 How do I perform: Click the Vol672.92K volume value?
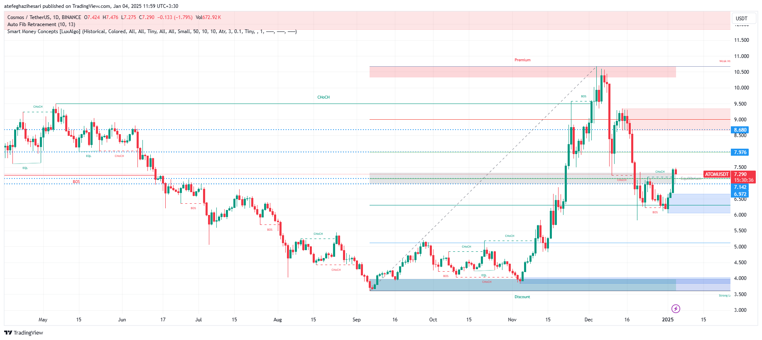tap(208, 17)
